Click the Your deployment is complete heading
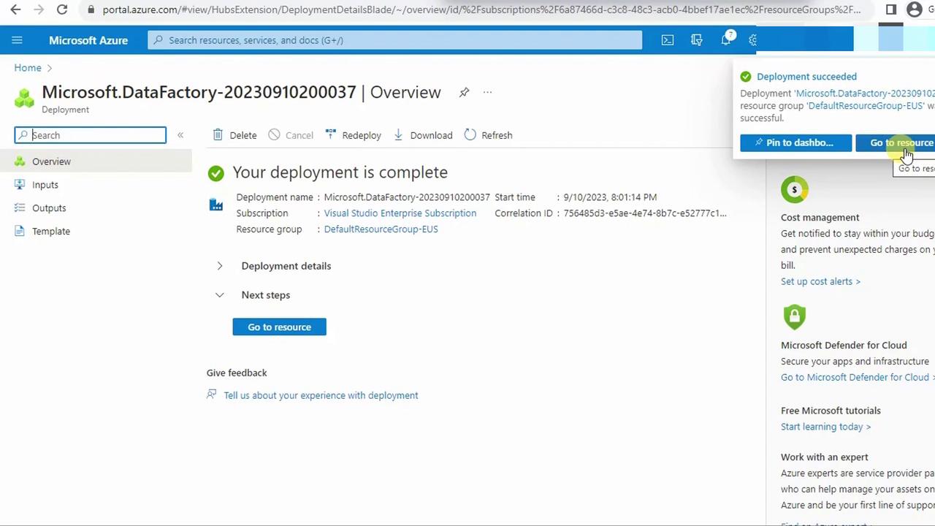This screenshot has height=526, width=935. coord(340,172)
